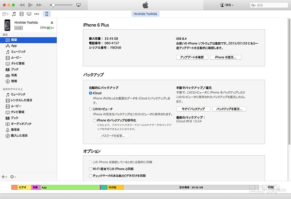Toggle auto-sync when iPhone connected checkbox
Viewport: 291px width, 199px height.
[x=90, y=162]
